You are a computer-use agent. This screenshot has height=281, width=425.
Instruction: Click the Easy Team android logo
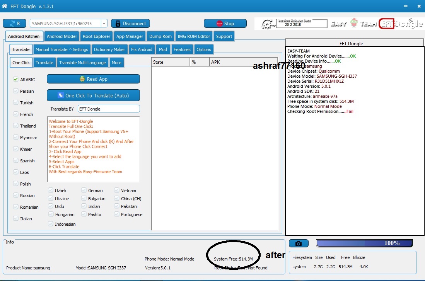click(x=354, y=23)
